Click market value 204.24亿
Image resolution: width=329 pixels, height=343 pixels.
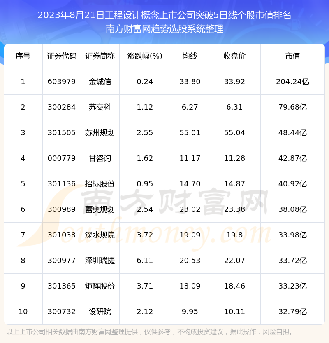point(292,82)
